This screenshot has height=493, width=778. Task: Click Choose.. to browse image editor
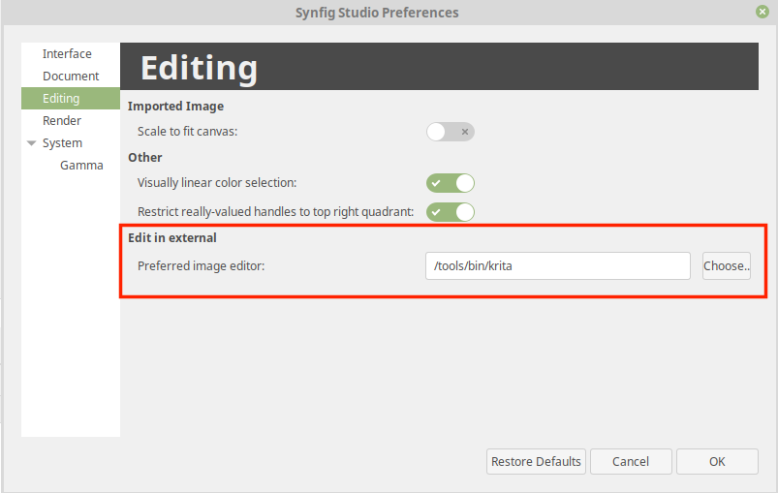click(x=727, y=265)
